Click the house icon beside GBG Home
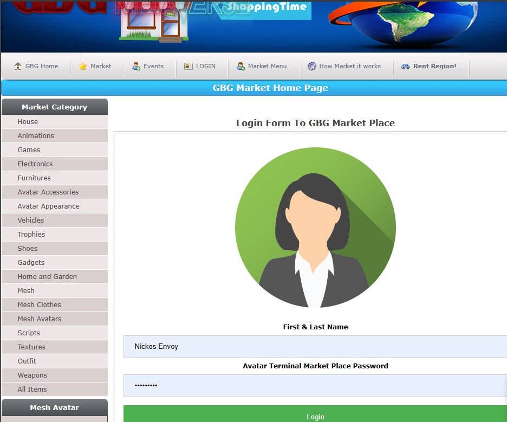This screenshot has height=422, width=507. pos(18,66)
